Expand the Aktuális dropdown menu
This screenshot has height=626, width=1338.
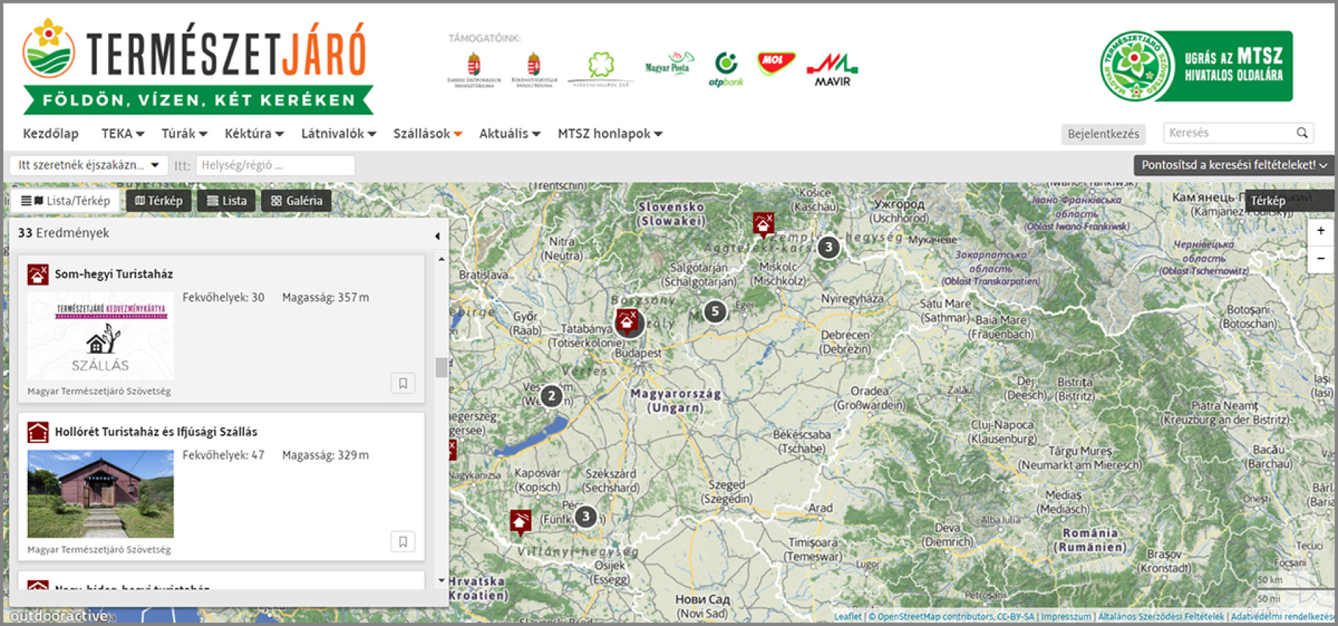coord(509,133)
